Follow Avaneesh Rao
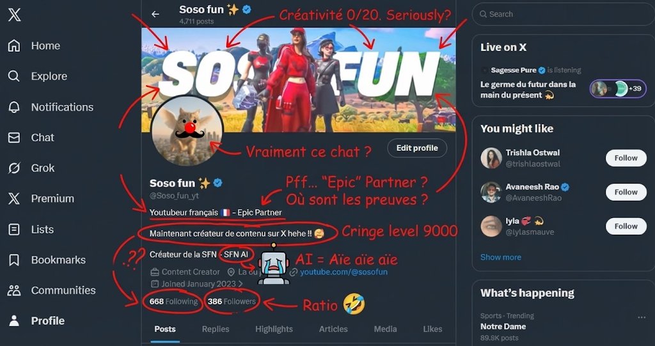 [x=626, y=192]
